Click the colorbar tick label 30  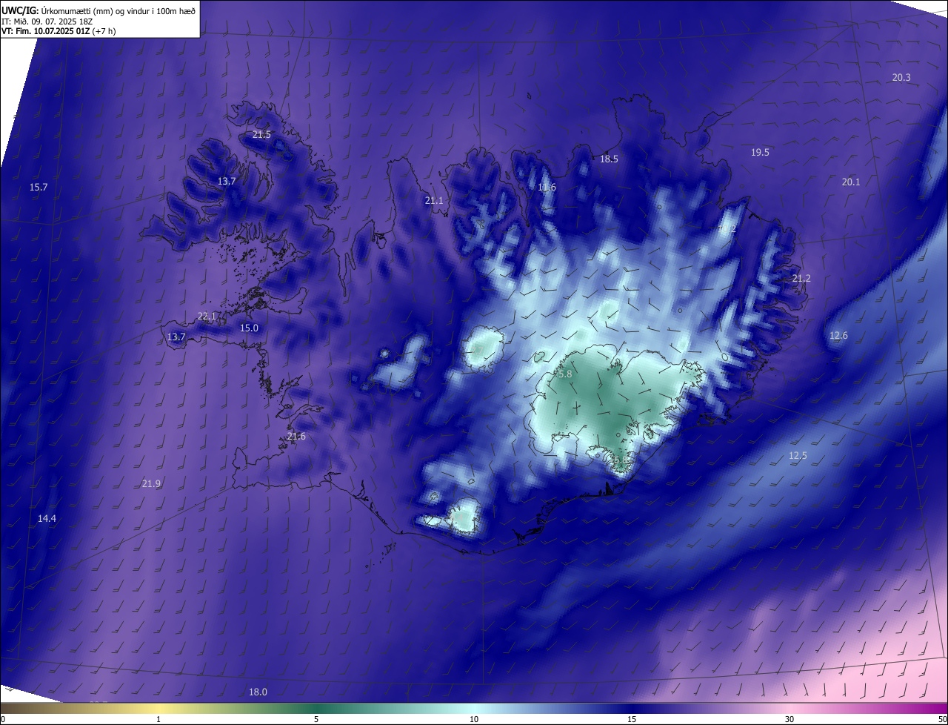coord(790,719)
